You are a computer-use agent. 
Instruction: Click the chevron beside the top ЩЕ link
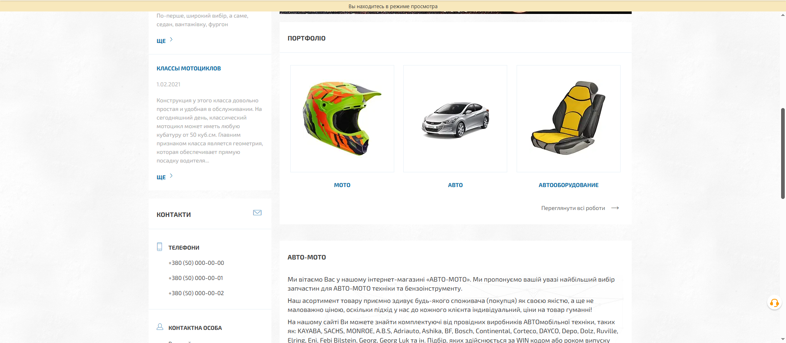[x=171, y=40]
